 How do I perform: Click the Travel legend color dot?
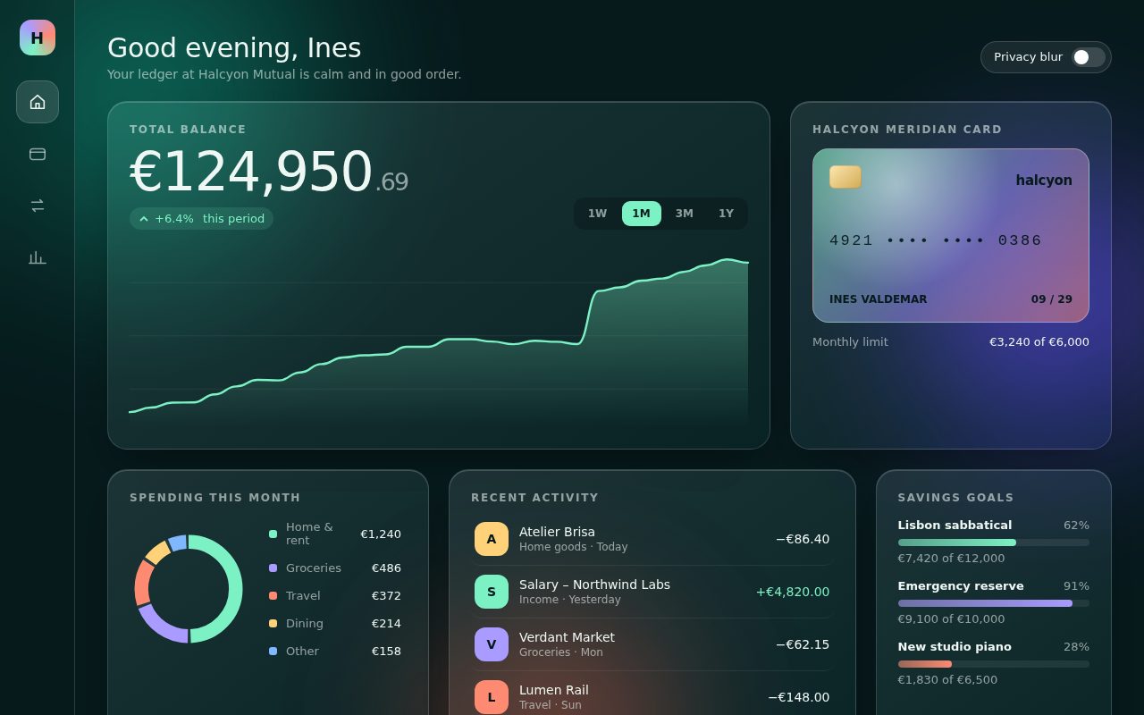273,596
